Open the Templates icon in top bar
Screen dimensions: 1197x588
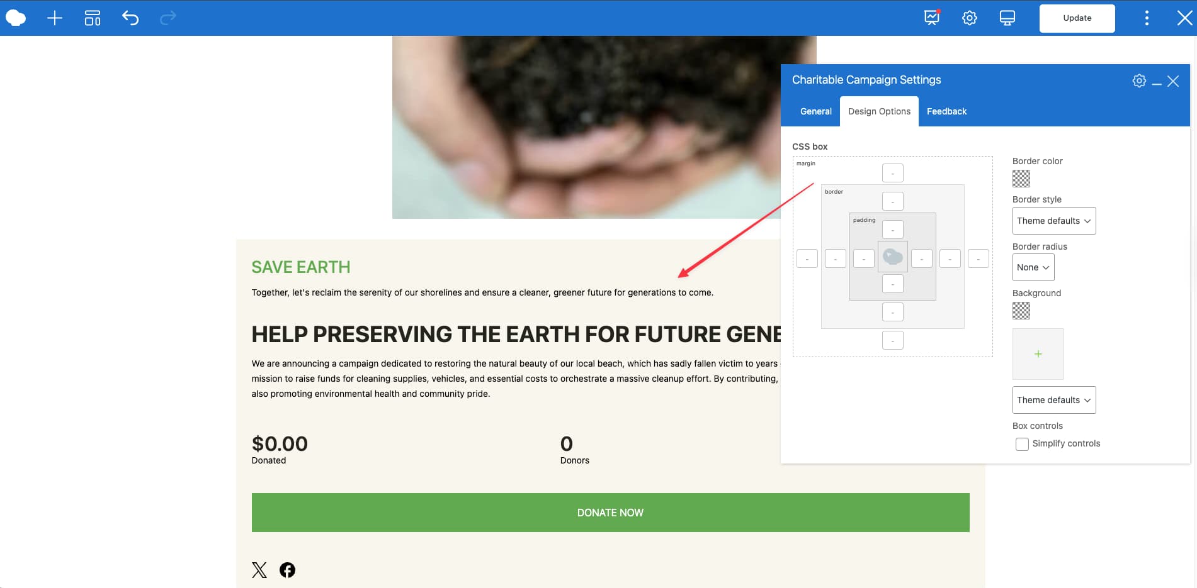[x=93, y=18]
